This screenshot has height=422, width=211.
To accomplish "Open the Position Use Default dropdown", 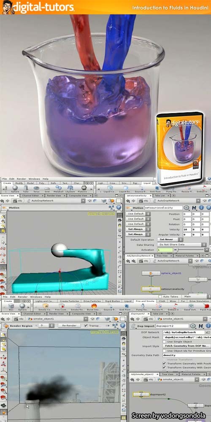I will (138, 214).
